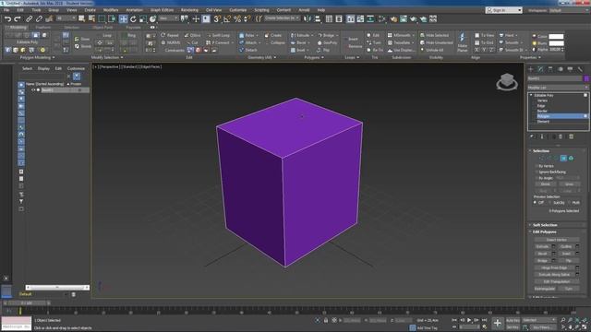Screen dimensions: 591x332
Task: Click the ViewCube in the viewport
Action: pyautogui.click(x=507, y=81)
